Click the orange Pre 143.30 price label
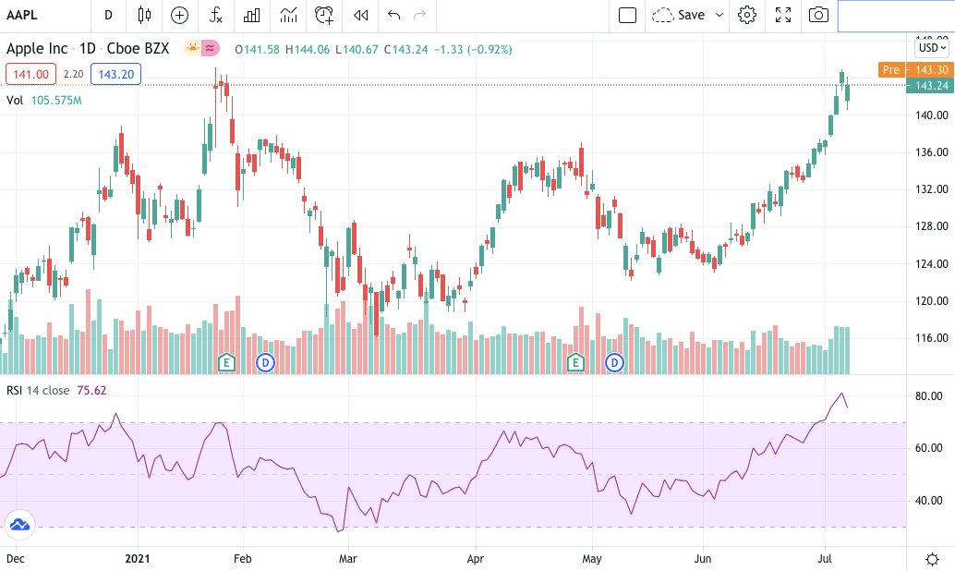Screen dimensions: 955x571 pyautogui.click(x=916, y=69)
